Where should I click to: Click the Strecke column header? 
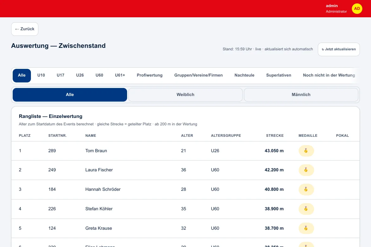coord(275,136)
